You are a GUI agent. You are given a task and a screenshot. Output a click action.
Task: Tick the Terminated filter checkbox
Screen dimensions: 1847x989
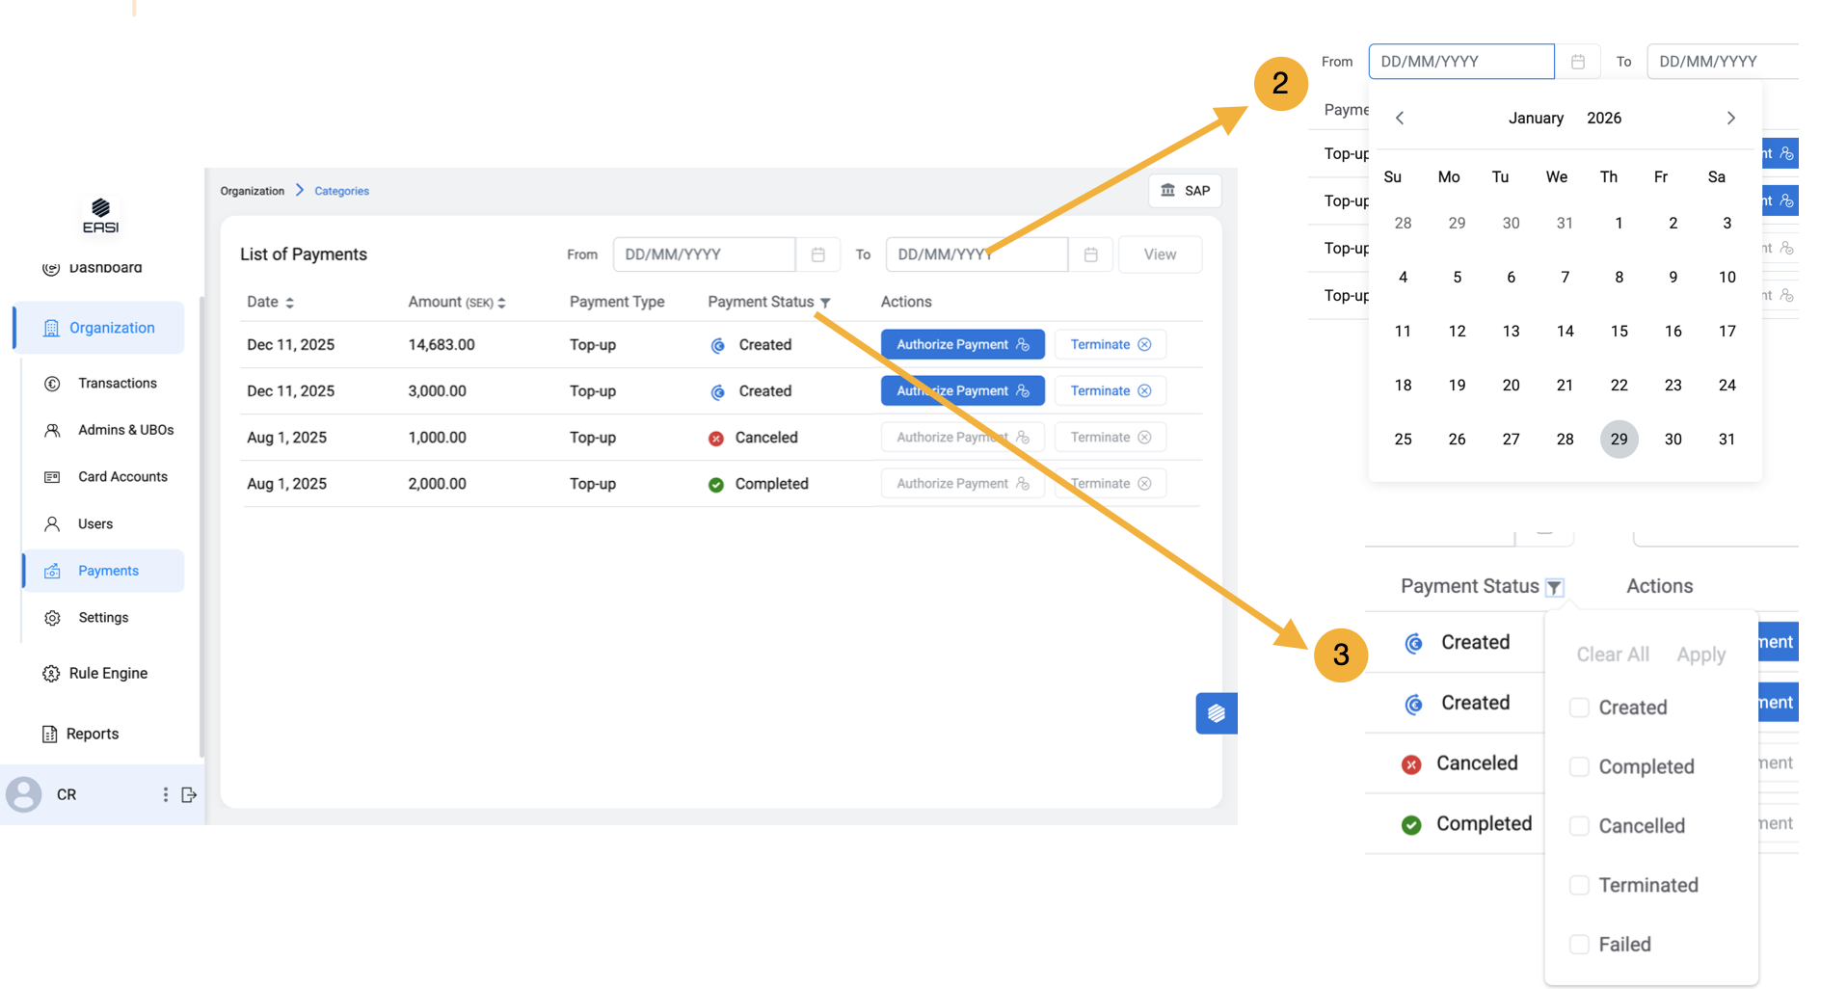tap(1578, 885)
